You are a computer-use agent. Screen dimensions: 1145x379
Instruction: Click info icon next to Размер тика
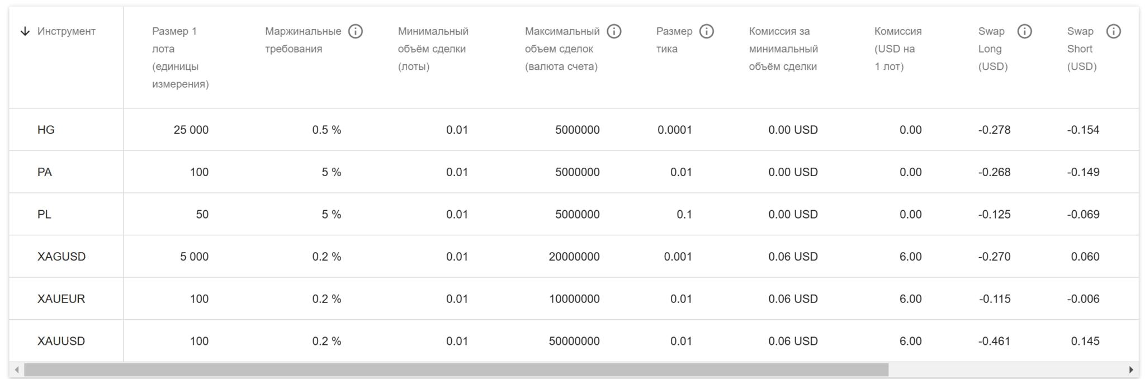point(707,31)
